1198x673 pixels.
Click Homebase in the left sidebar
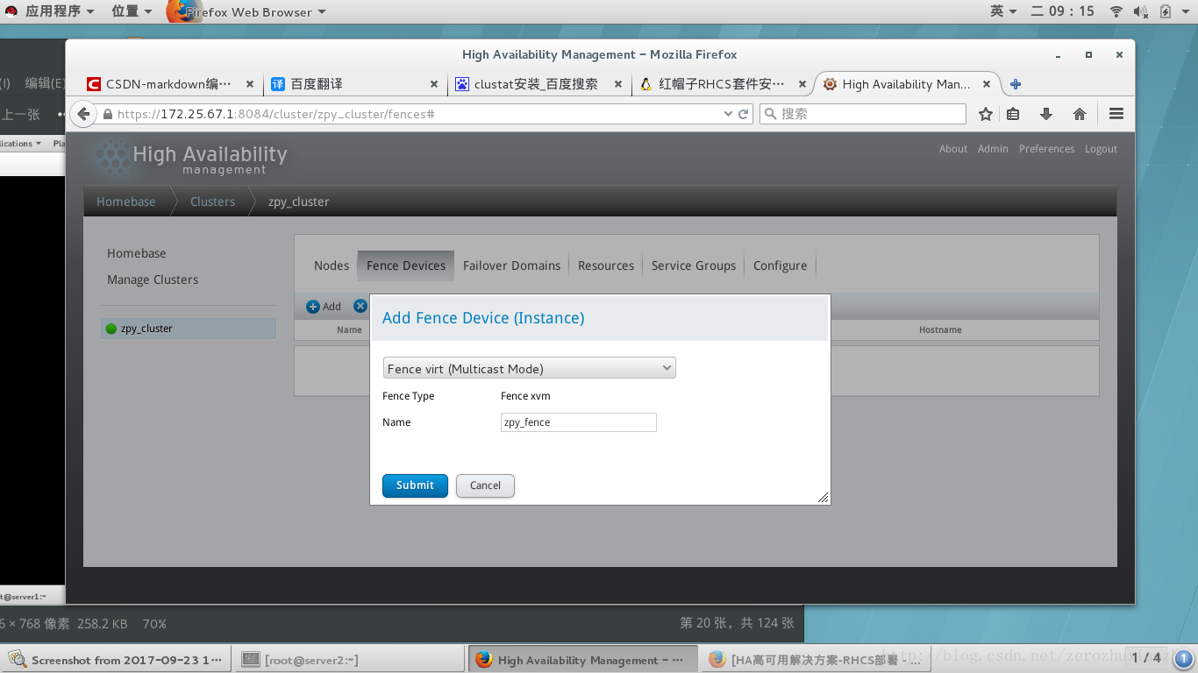136,253
